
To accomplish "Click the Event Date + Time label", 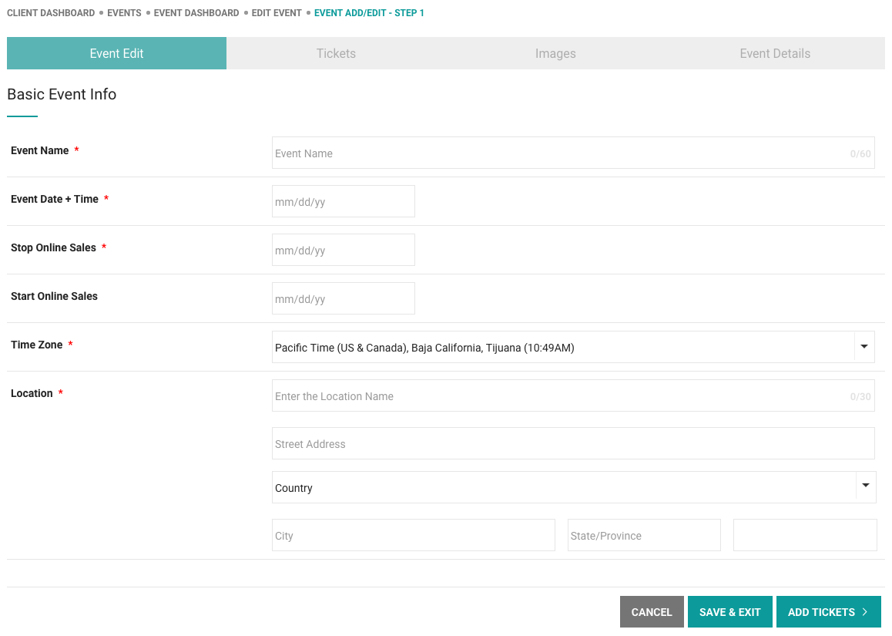I will pyautogui.click(x=55, y=199).
